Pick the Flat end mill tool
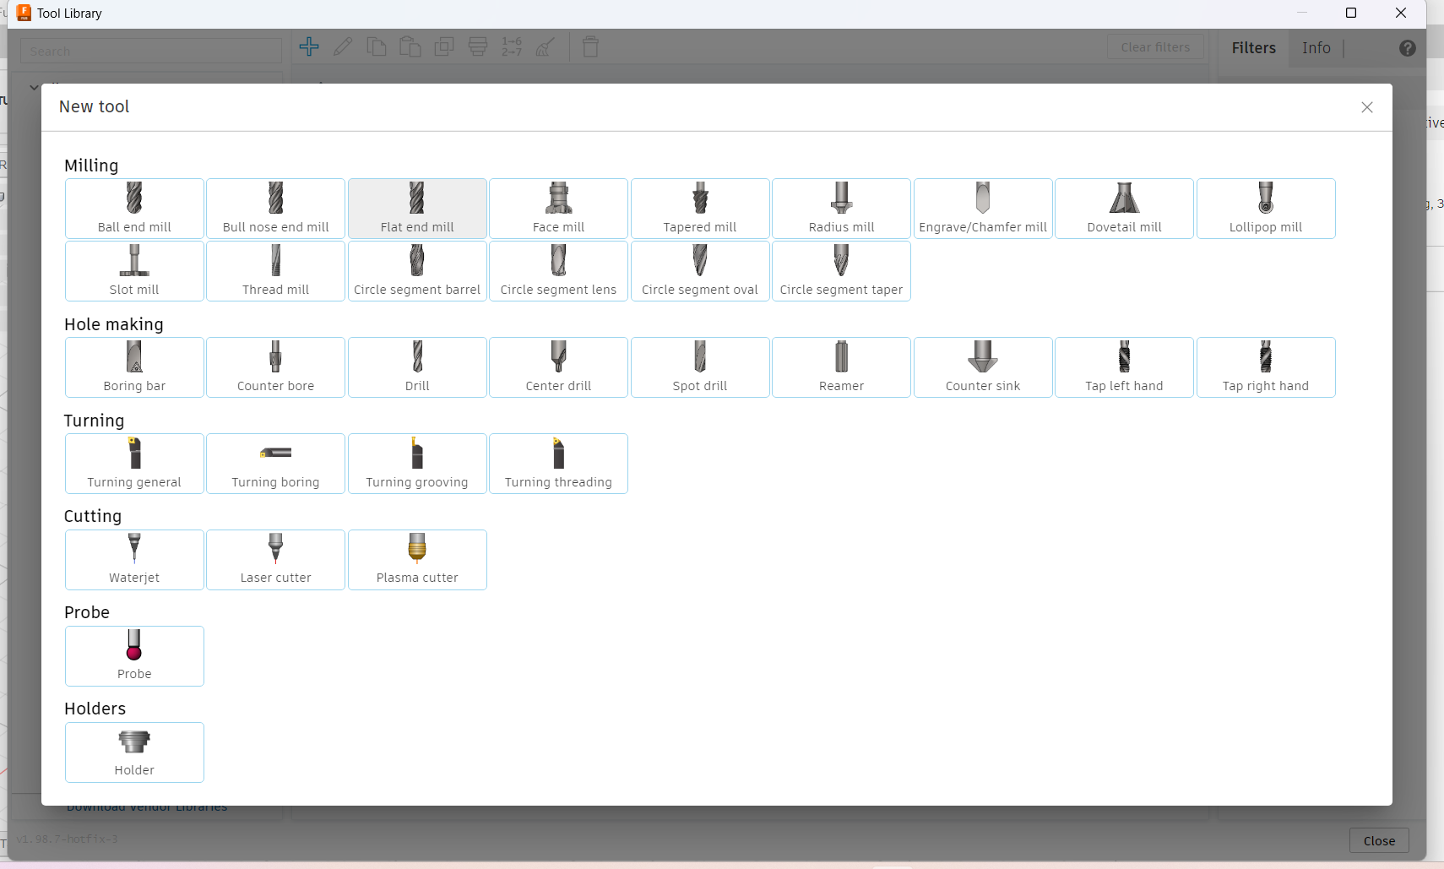 click(417, 209)
